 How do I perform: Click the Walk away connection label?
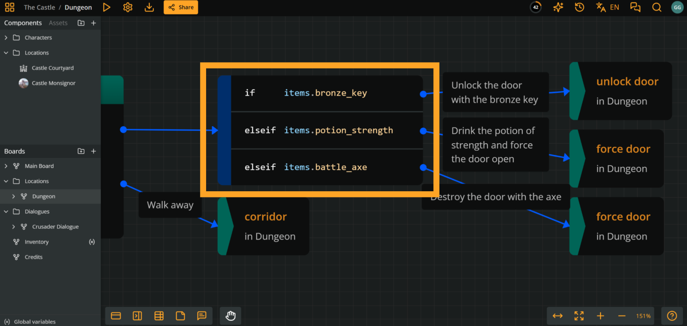[x=170, y=205]
